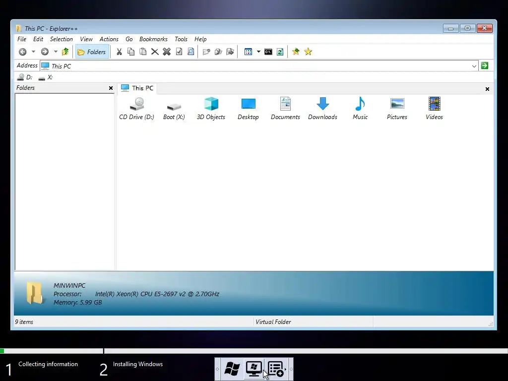
Task: Click the "Virtual Folder" status text
Action: 273,322
